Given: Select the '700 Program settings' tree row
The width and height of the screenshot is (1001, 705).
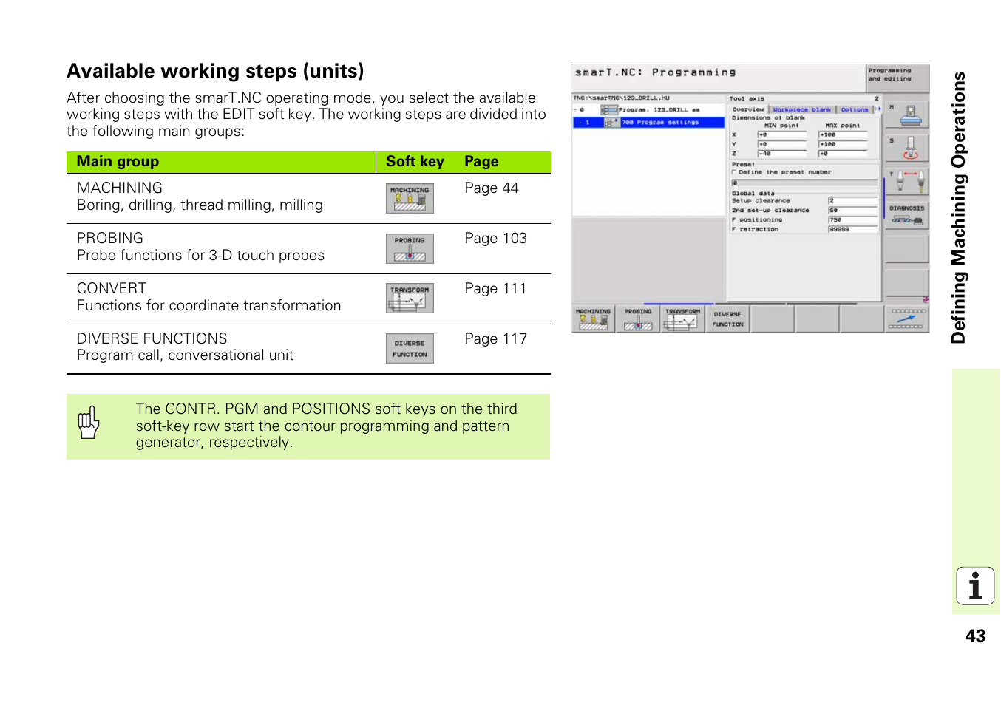Looking at the screenshot, I should coord(648,122).
